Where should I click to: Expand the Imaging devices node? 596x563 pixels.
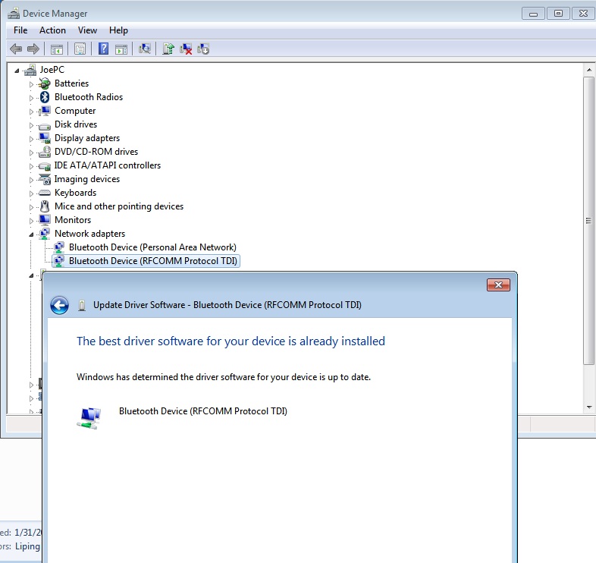point(31,180)
